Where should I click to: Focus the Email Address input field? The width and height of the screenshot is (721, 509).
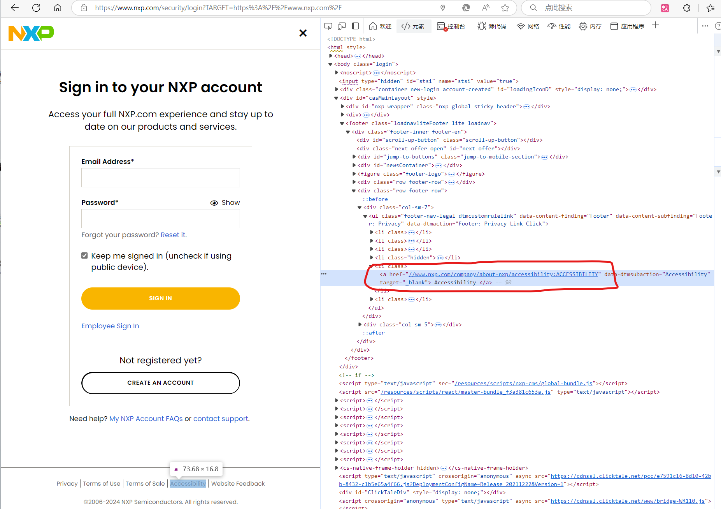tap(161, 178)
